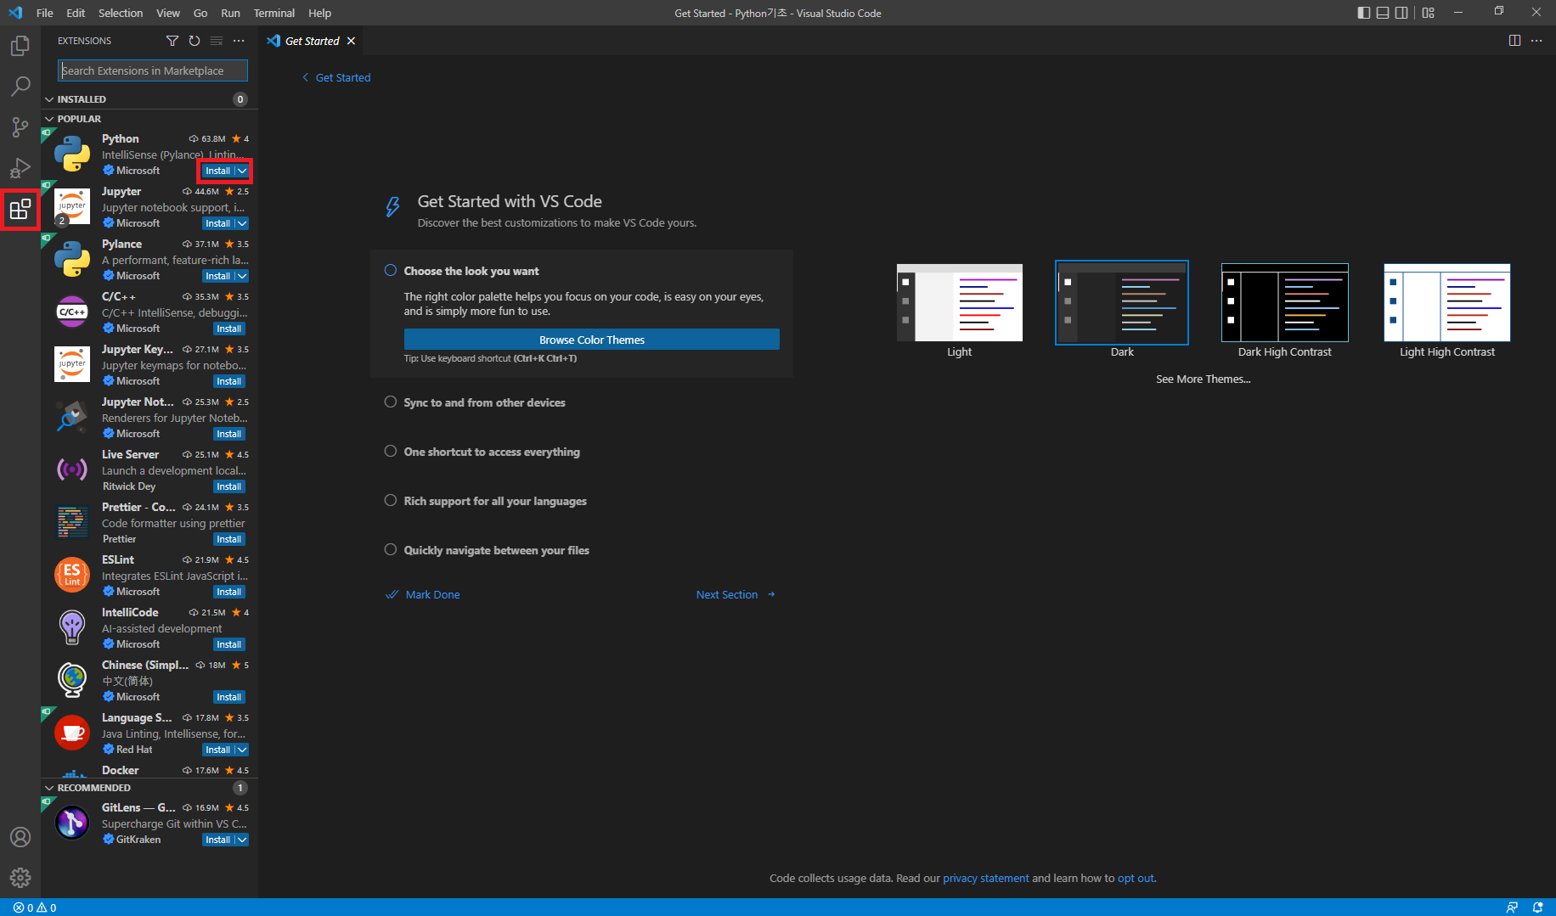The height and width of the screenshot is (916, 1556).
Task: Refresh the extensions list
Action: click(194, 41)
